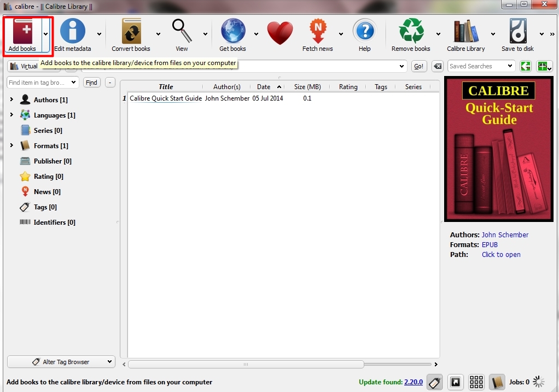Viewport: 559px width, 392px height.
Task: Open the Alter Tag Browser dropdown
Action: click(61, 362)
